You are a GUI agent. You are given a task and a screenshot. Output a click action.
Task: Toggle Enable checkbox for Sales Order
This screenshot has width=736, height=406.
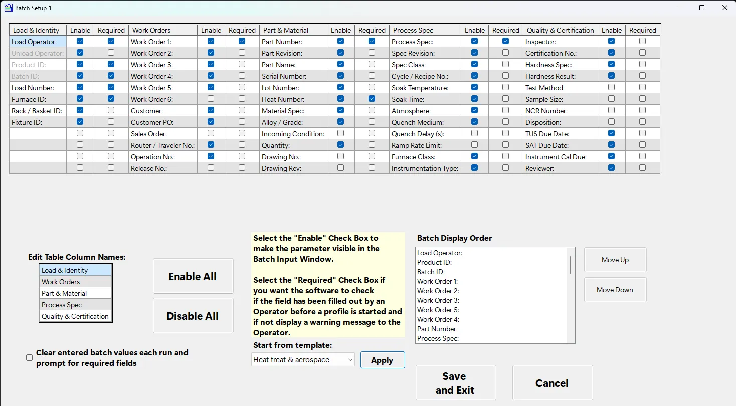[x=211, y=133]
